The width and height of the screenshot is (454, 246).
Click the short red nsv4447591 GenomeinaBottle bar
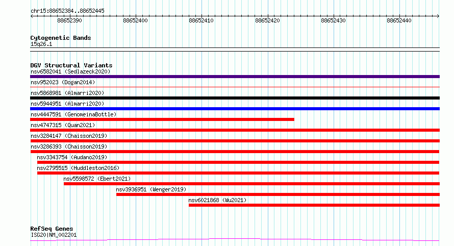point(162,119)
